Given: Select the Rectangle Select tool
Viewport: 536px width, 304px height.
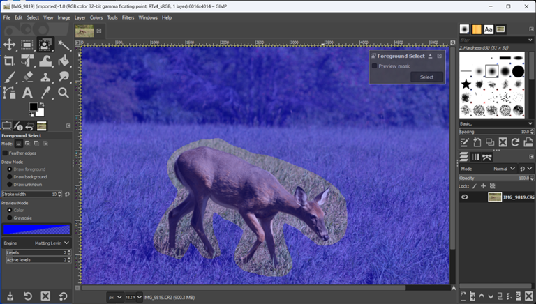Looking at the screenshot, I should point(27,45).
